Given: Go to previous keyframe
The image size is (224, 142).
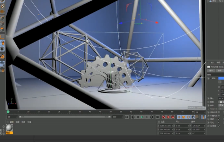Looking at the screenshot, I should click(133, 117).
